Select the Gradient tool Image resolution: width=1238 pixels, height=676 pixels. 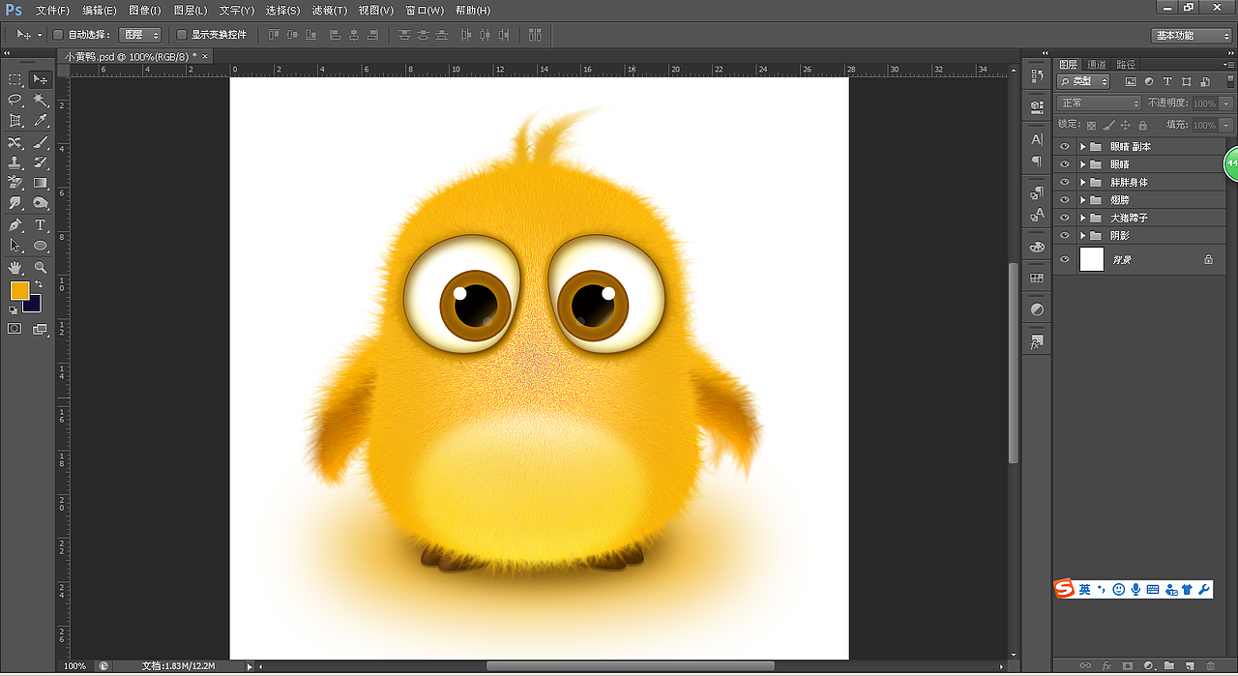[x=41, y=183]
